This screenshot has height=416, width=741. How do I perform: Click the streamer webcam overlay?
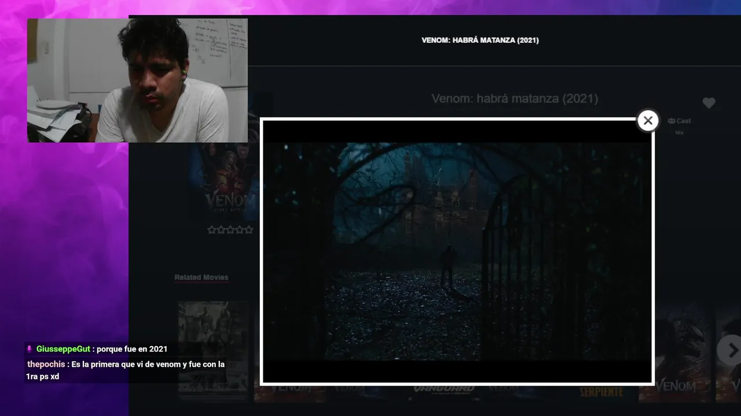(x=137, y=80)
